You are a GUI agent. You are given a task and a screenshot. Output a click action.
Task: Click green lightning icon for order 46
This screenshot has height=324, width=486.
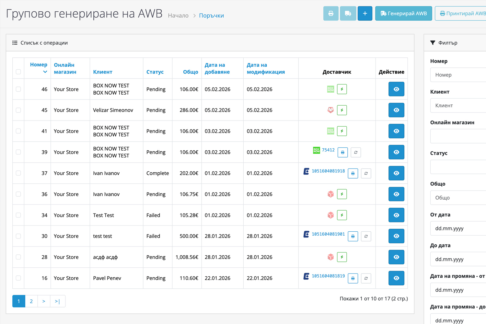pyautogui.click(x=342, y=89)
